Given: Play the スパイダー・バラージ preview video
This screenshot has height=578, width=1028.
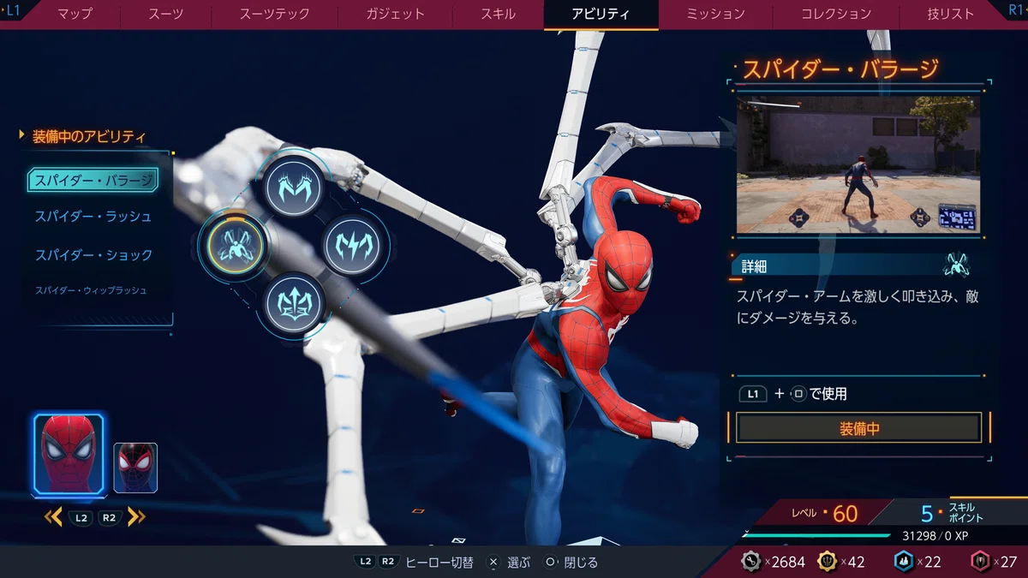Looking at the screenshot, I should point(858,164).
